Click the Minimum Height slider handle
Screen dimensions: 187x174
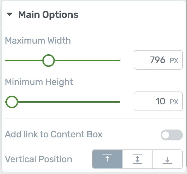click(12, 102)
